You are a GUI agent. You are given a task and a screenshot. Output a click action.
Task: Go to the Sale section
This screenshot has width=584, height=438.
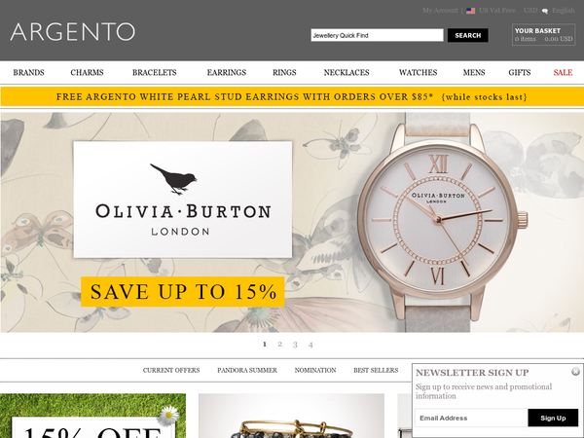pos(563,73)
